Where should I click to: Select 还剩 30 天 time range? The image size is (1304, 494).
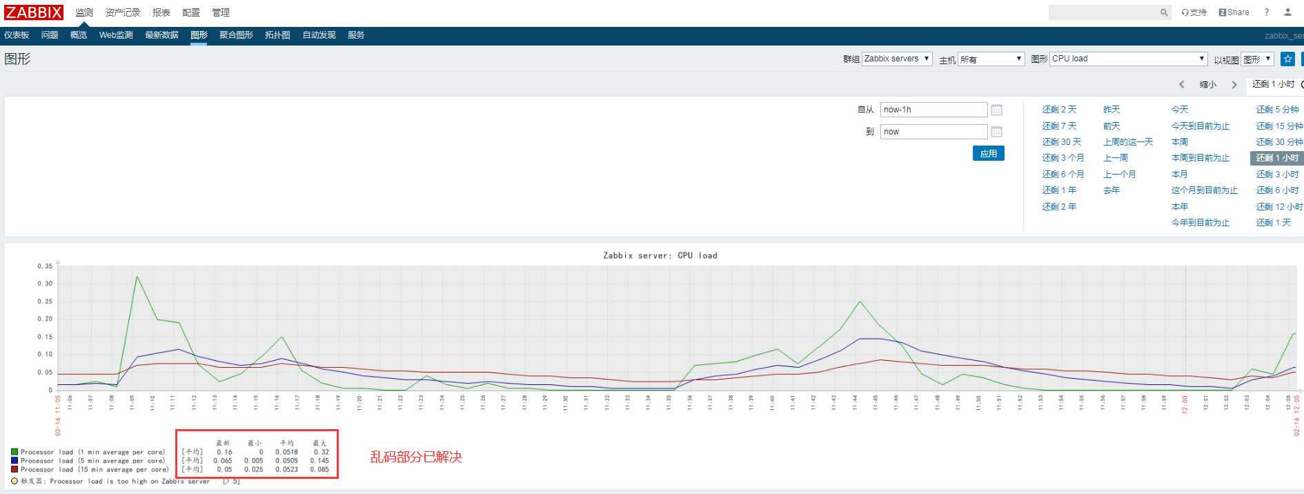coord(1061,142)
